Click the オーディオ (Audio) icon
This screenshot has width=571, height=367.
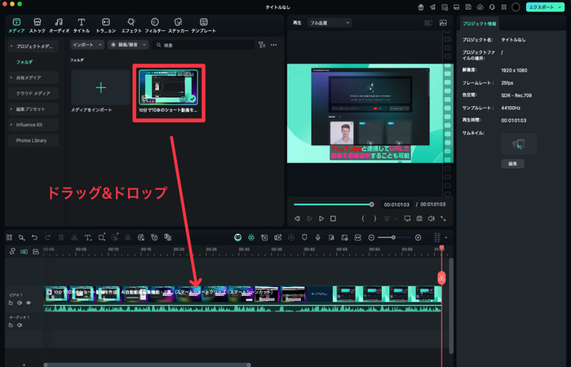point(59,22)
